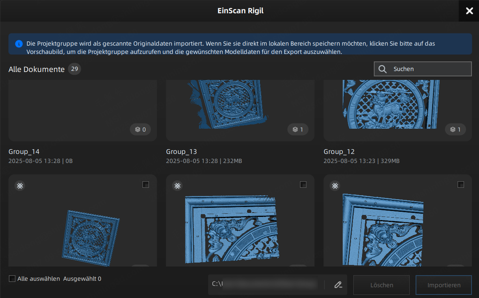This screenshot has height=298, width=479.
Task: Click the layer count badge on Group_12
Action: (x=455, y=130)
